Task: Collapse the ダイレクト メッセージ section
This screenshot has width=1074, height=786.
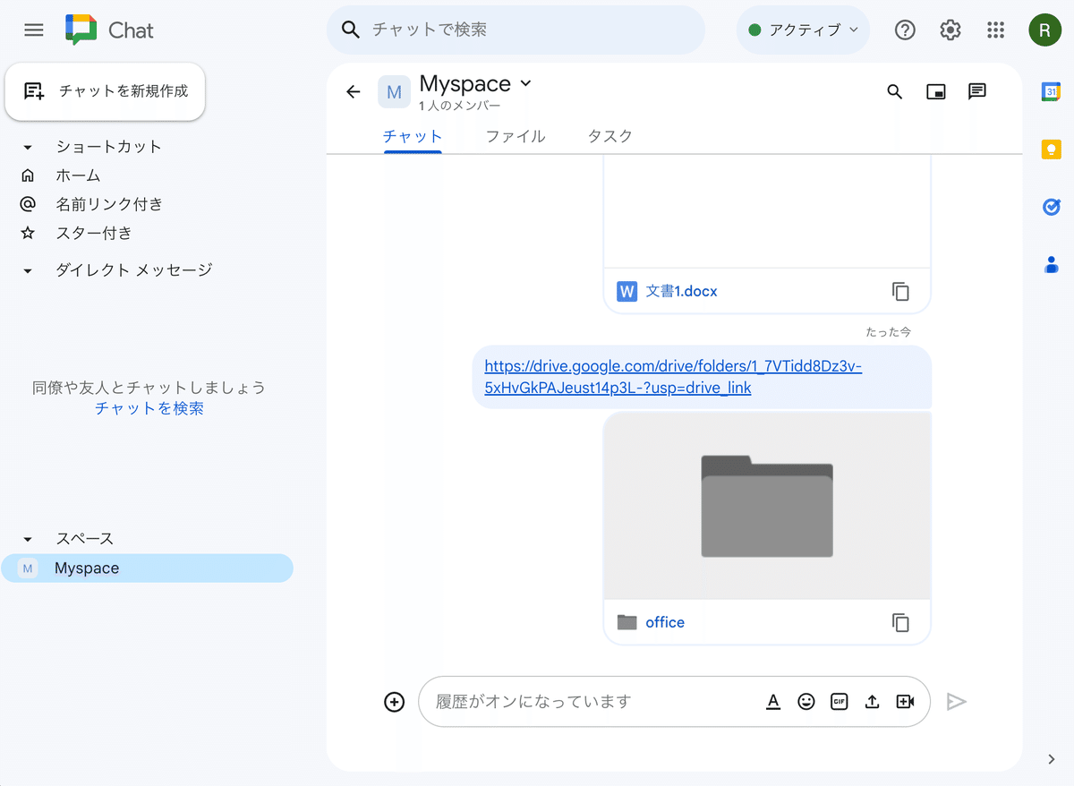Action: (x=28, y=270)
